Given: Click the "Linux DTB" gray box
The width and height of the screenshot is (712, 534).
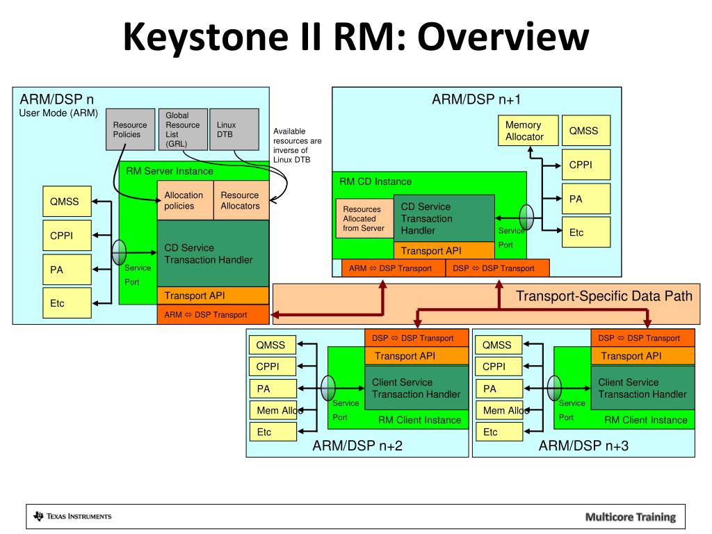Looking at the screenshot, I should click(234, 129).
